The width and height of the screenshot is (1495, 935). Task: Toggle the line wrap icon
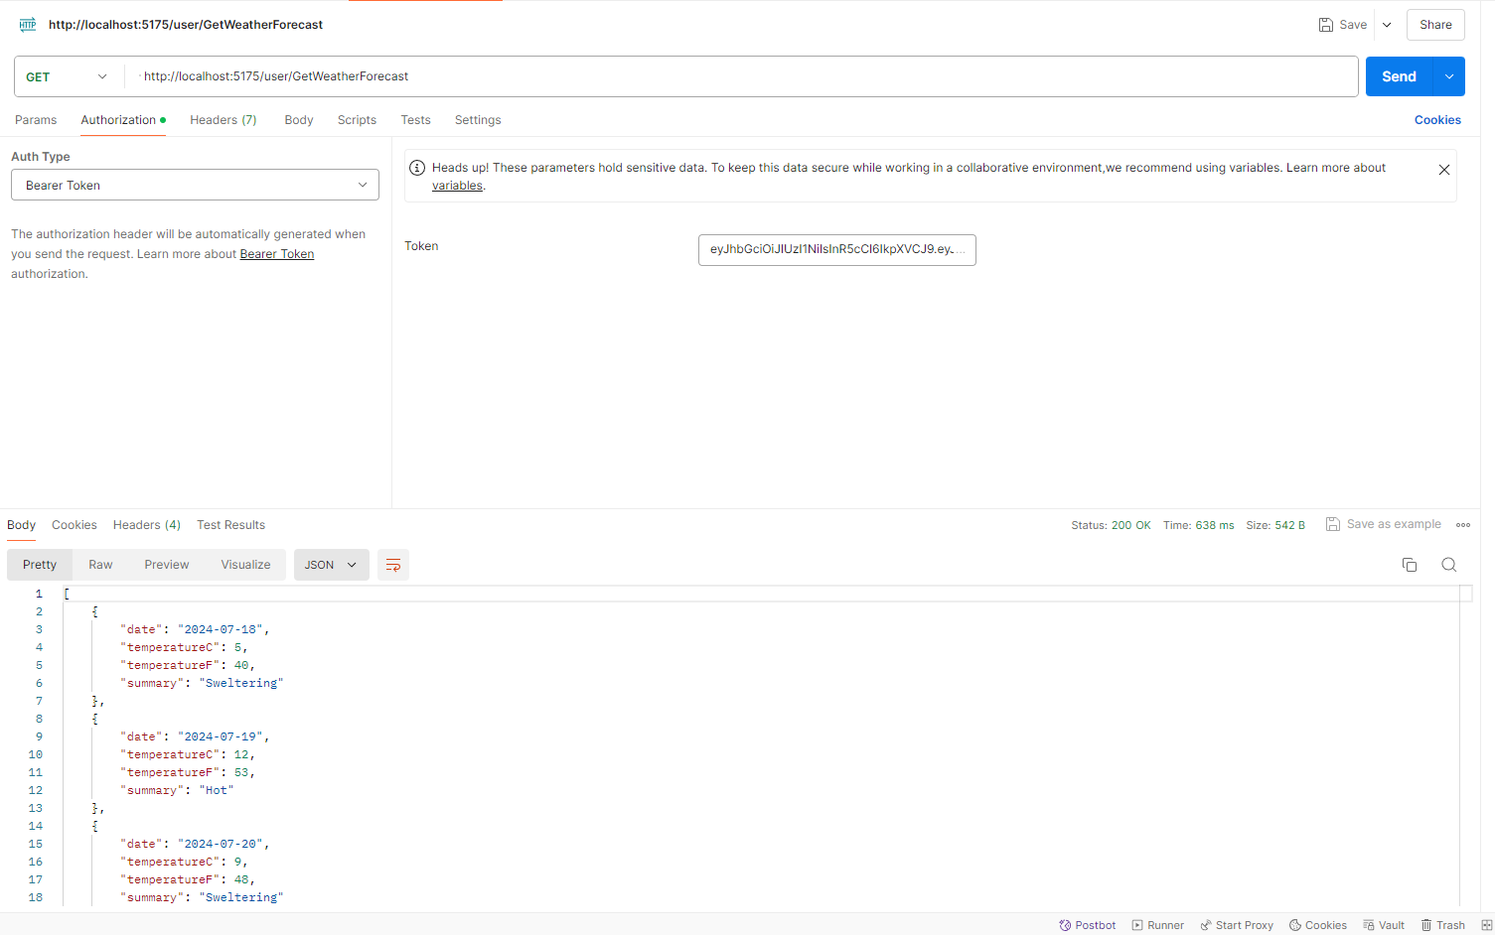point(393,565)
